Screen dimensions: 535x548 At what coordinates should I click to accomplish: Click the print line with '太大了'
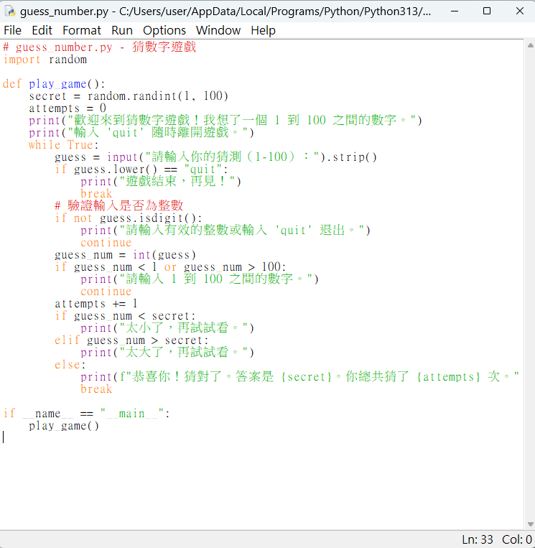(167, 353)
